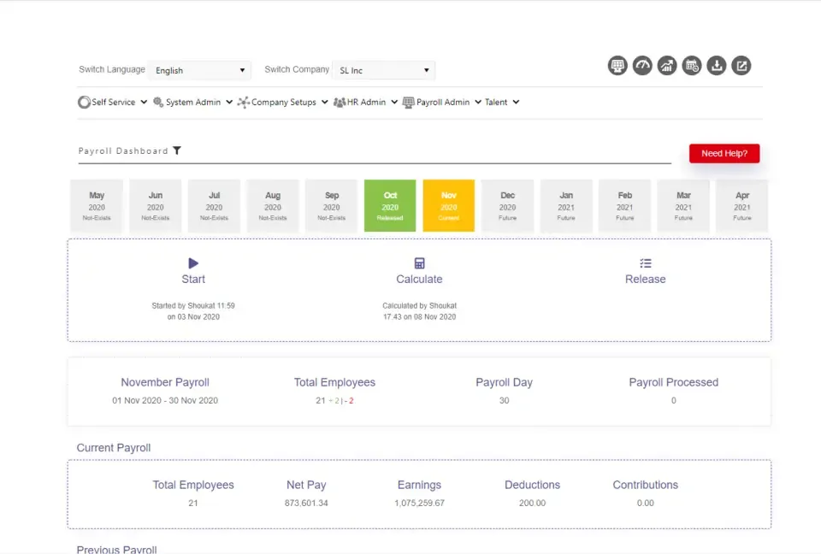Select the green Oct 2020 Released tile
The height and width of the screenshot is (554, 821).
390,206
